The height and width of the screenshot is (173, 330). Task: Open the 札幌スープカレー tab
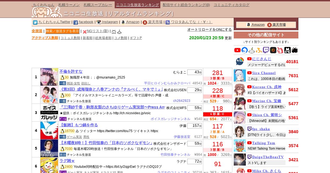[x=97, y=5]
